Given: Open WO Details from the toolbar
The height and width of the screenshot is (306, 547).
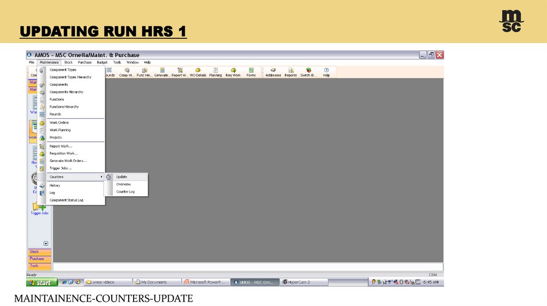Looking at the screenshot, I should pos(198,73).
